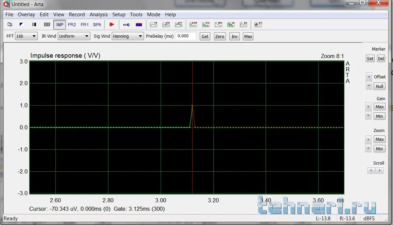Open the Help menu
Screen dimensions: 393x225
coord(171,15)
